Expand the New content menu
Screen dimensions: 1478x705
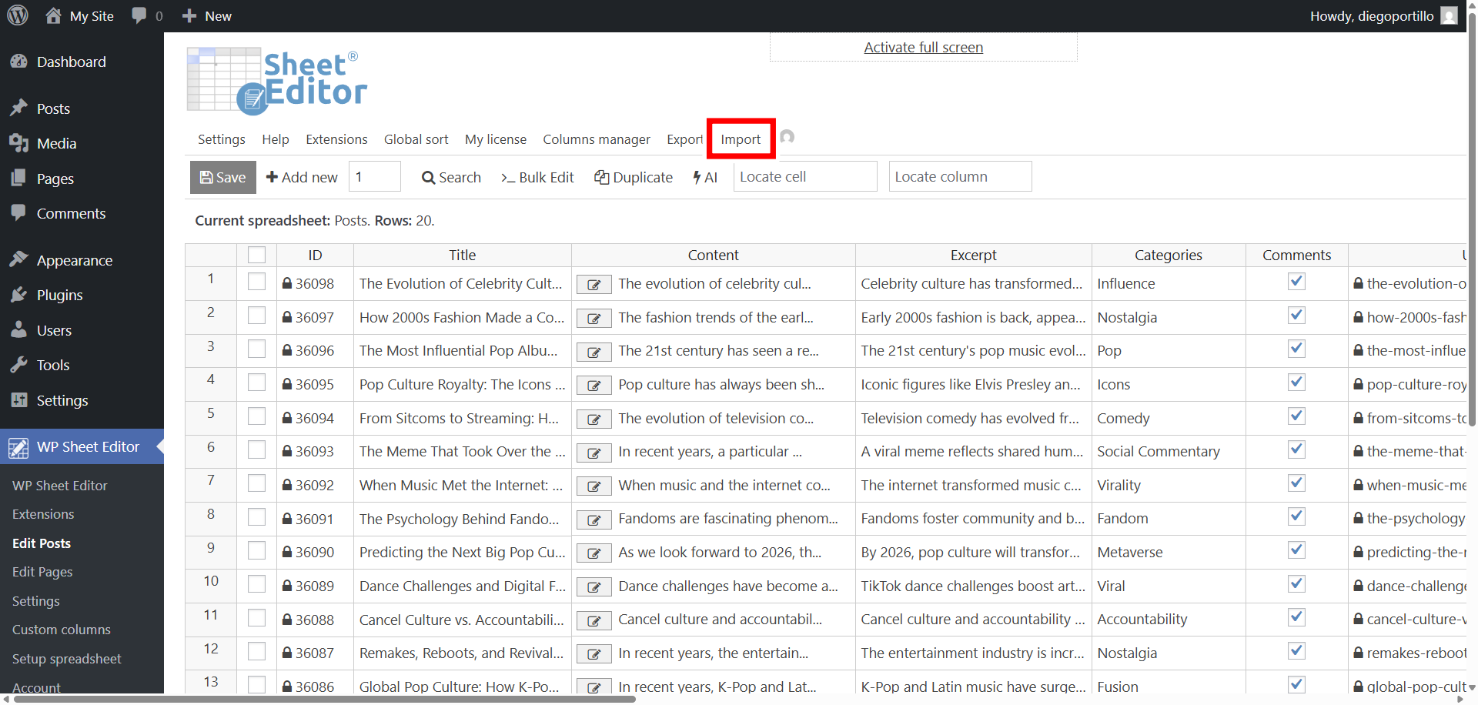click(207, 16)
